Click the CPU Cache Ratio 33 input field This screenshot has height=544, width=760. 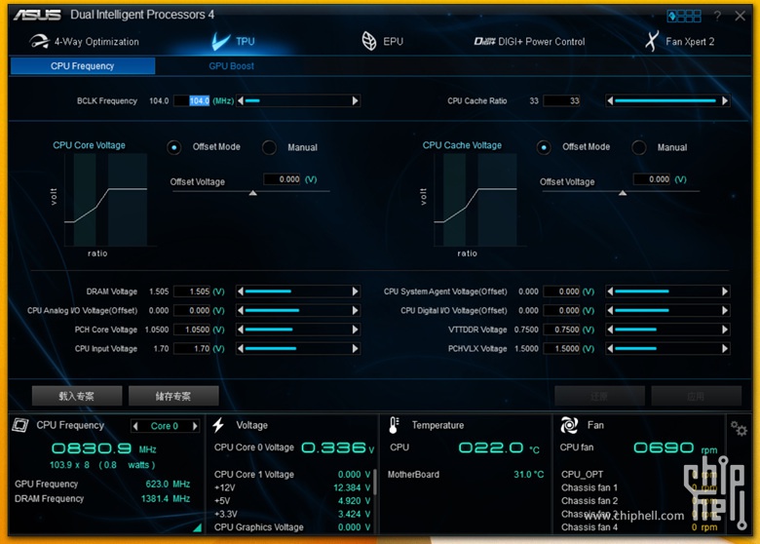(x=562, y=100)
